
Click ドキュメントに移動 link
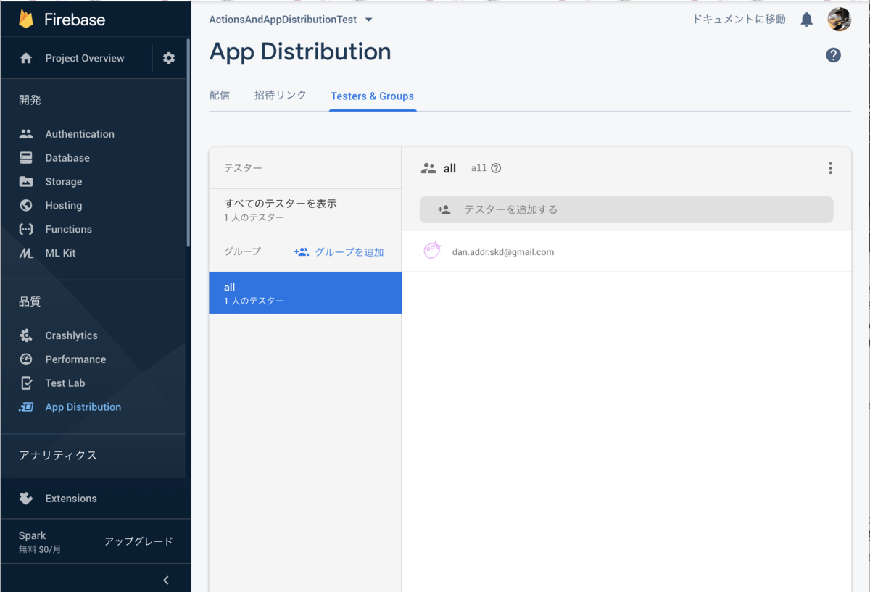739,20
